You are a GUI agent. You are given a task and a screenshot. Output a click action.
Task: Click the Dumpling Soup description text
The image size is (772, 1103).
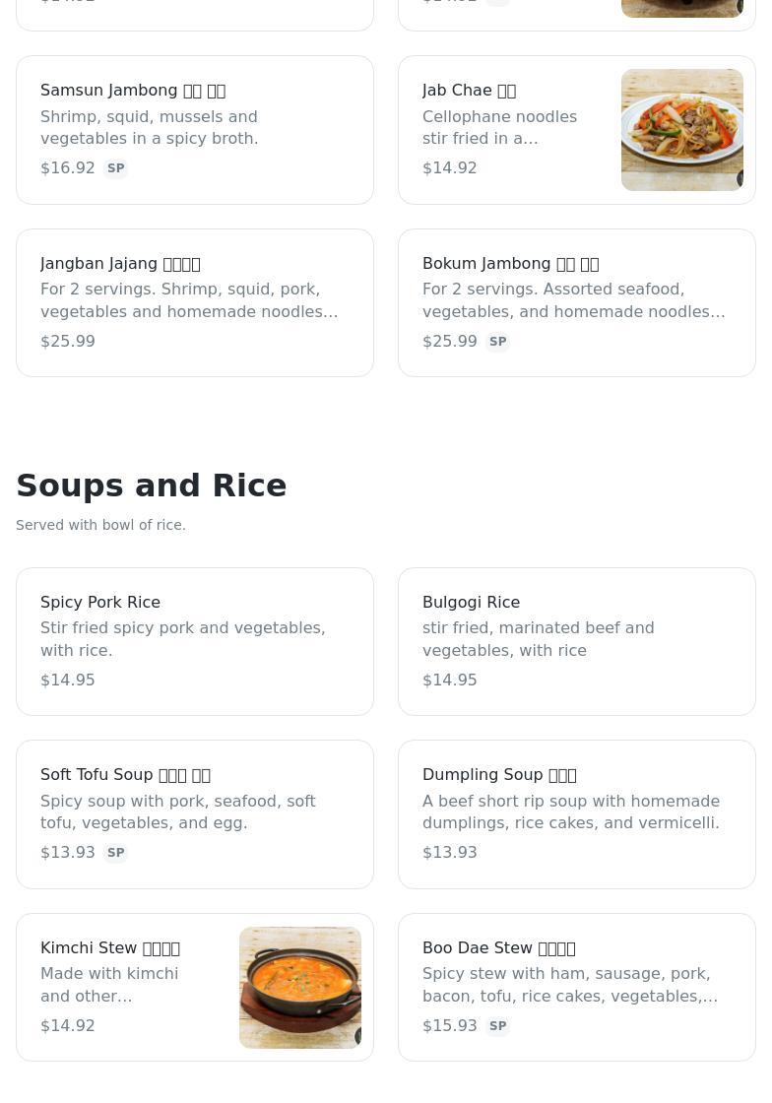571,812
